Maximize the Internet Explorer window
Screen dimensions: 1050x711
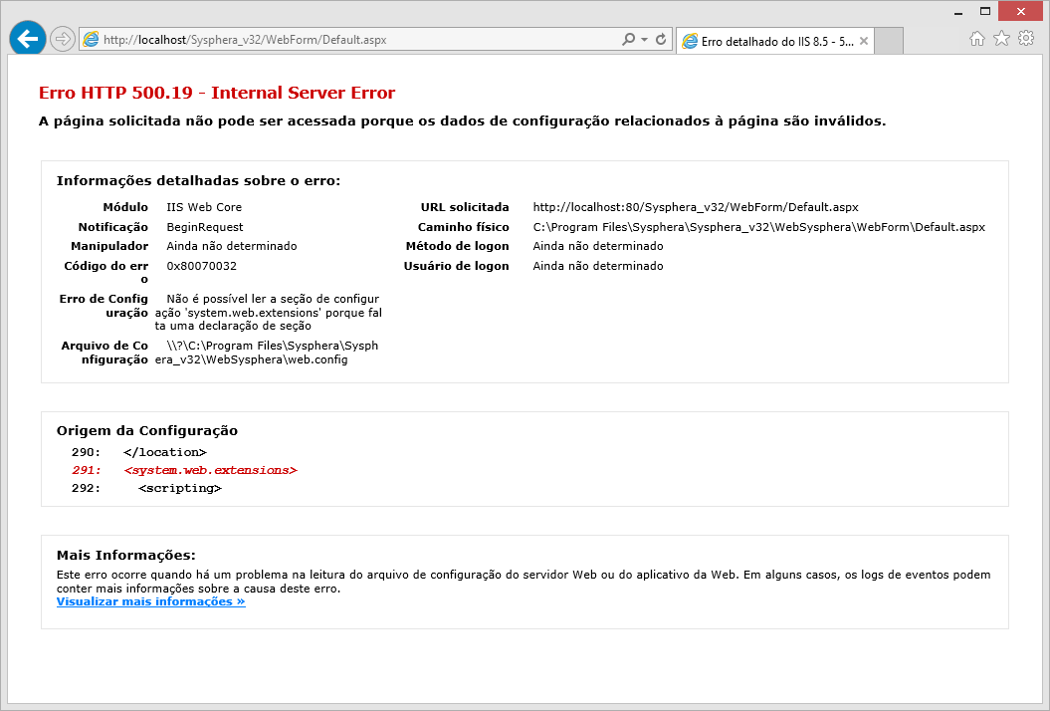click(985, 12)
